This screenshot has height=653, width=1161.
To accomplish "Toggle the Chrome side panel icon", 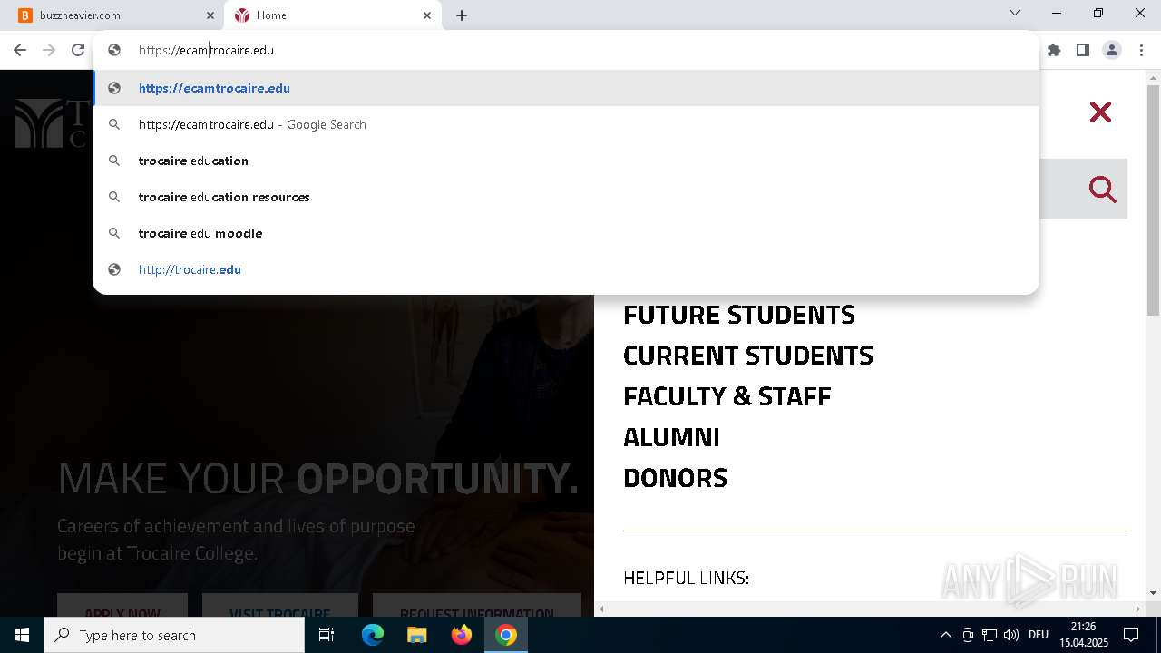I will coord(1083,50).
